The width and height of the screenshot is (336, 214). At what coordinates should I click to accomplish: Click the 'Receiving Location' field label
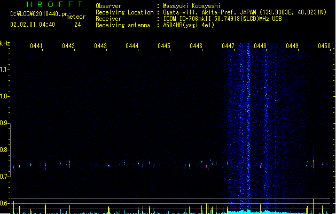124,12
